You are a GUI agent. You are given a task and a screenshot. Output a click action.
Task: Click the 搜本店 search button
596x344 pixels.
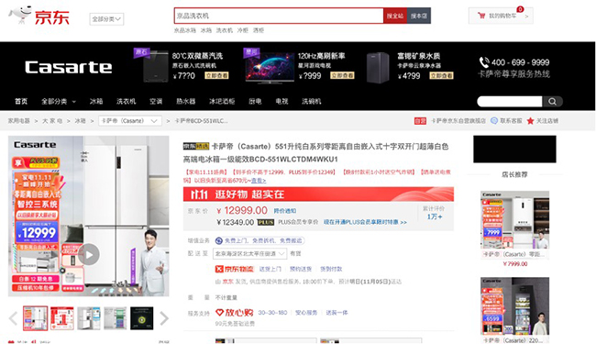pos(419,16)
